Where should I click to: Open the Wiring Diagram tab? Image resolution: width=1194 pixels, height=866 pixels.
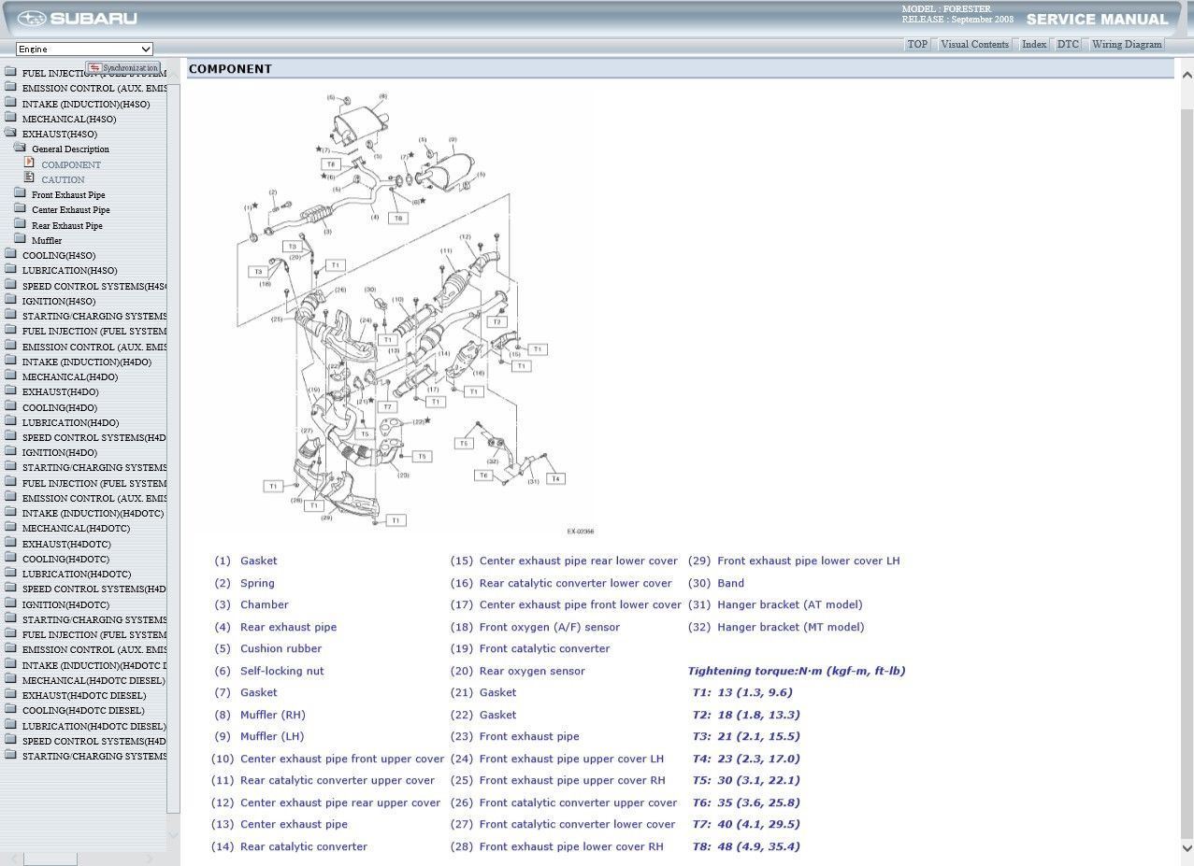coord(1127,44)
